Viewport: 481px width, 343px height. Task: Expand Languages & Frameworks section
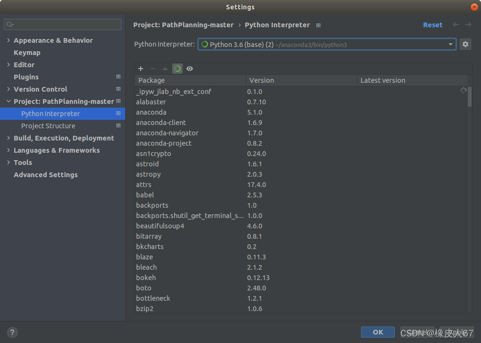[x=8, y=150]
